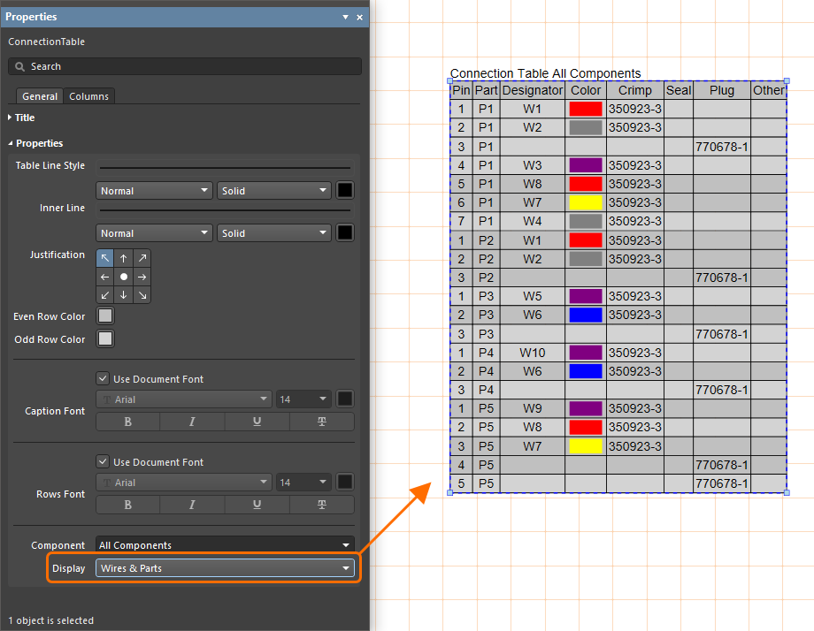The width and height of the screenshot is (814, 631).
Task: Uncheck Use Document Font for Caption Font
Action: 104,379
